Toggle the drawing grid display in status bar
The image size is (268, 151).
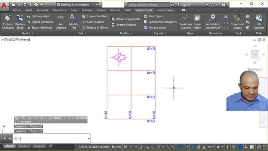point(126,147)
